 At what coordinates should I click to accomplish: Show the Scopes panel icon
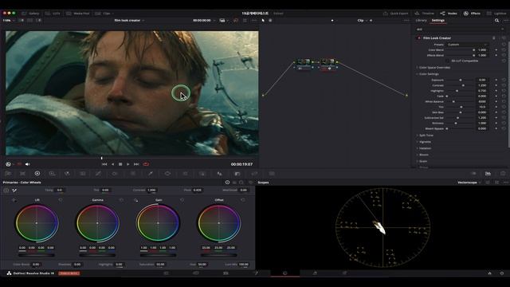[488, 174]
